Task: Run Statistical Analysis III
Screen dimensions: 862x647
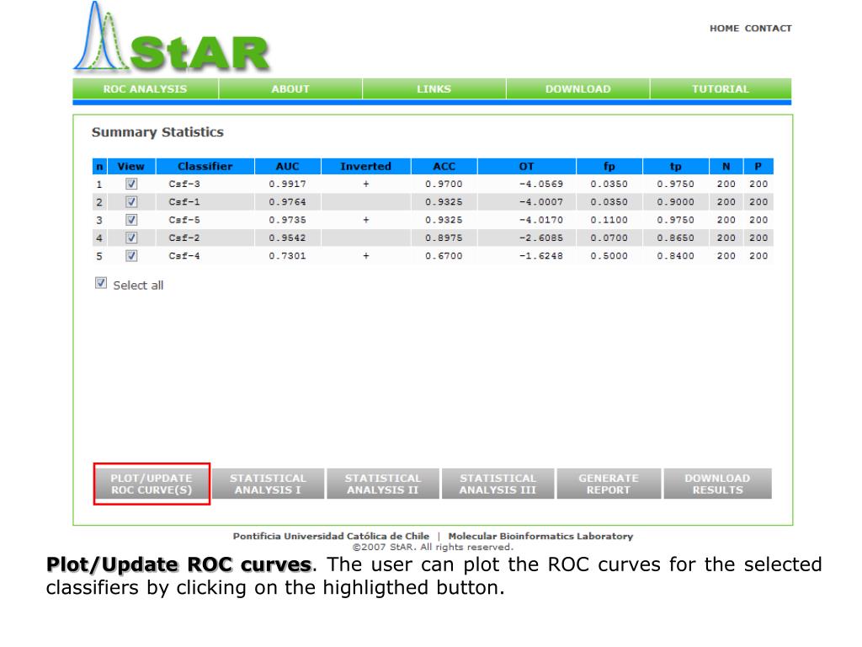Action: (498, 484)
